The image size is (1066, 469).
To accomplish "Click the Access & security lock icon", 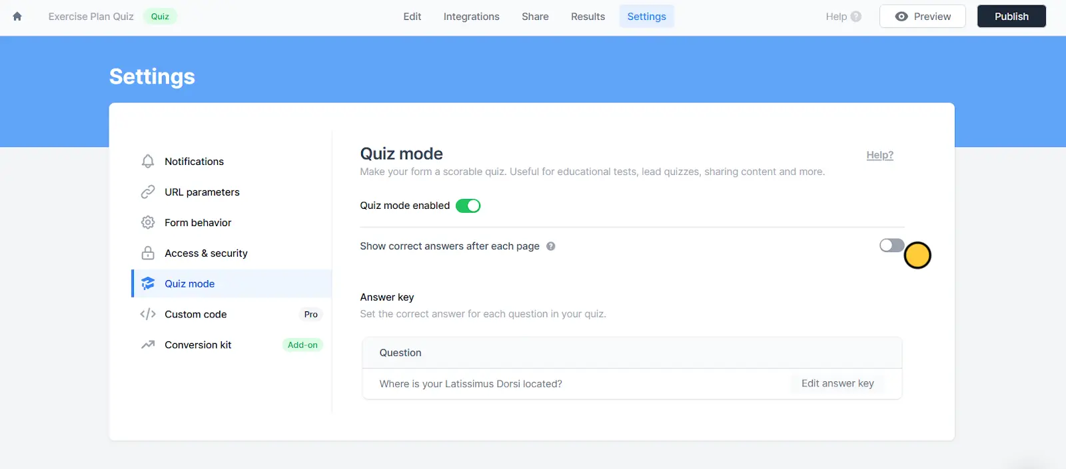I will (148, 253).
